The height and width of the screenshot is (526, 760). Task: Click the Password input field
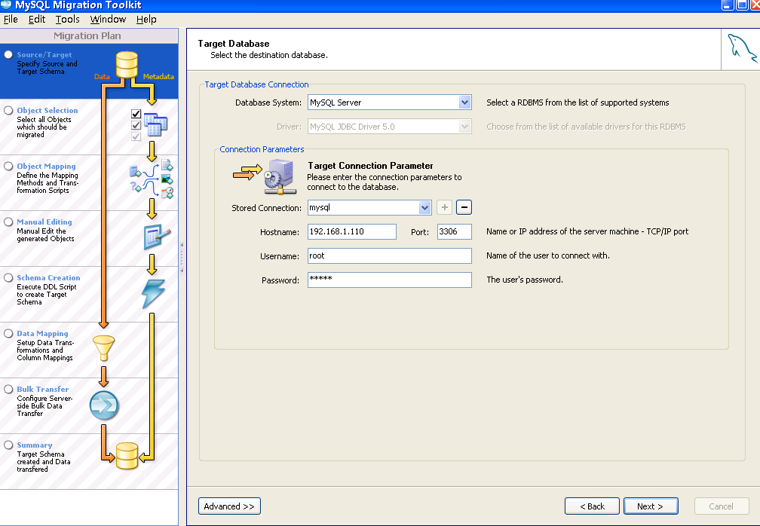click(390, 280)
